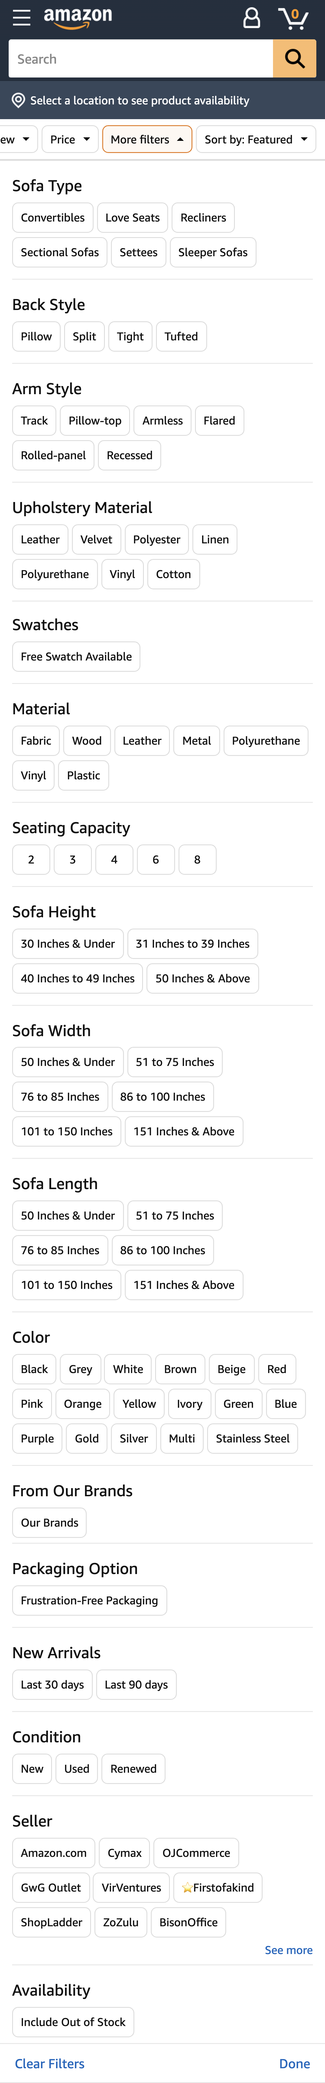
Task: Open the Sort by Featured dropdown
Action: coord(255,139)
